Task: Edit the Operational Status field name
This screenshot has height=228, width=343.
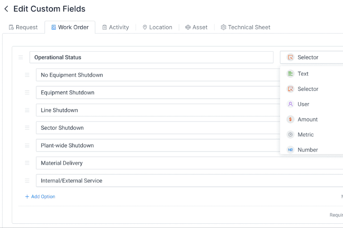Action: tap(151, 57)
